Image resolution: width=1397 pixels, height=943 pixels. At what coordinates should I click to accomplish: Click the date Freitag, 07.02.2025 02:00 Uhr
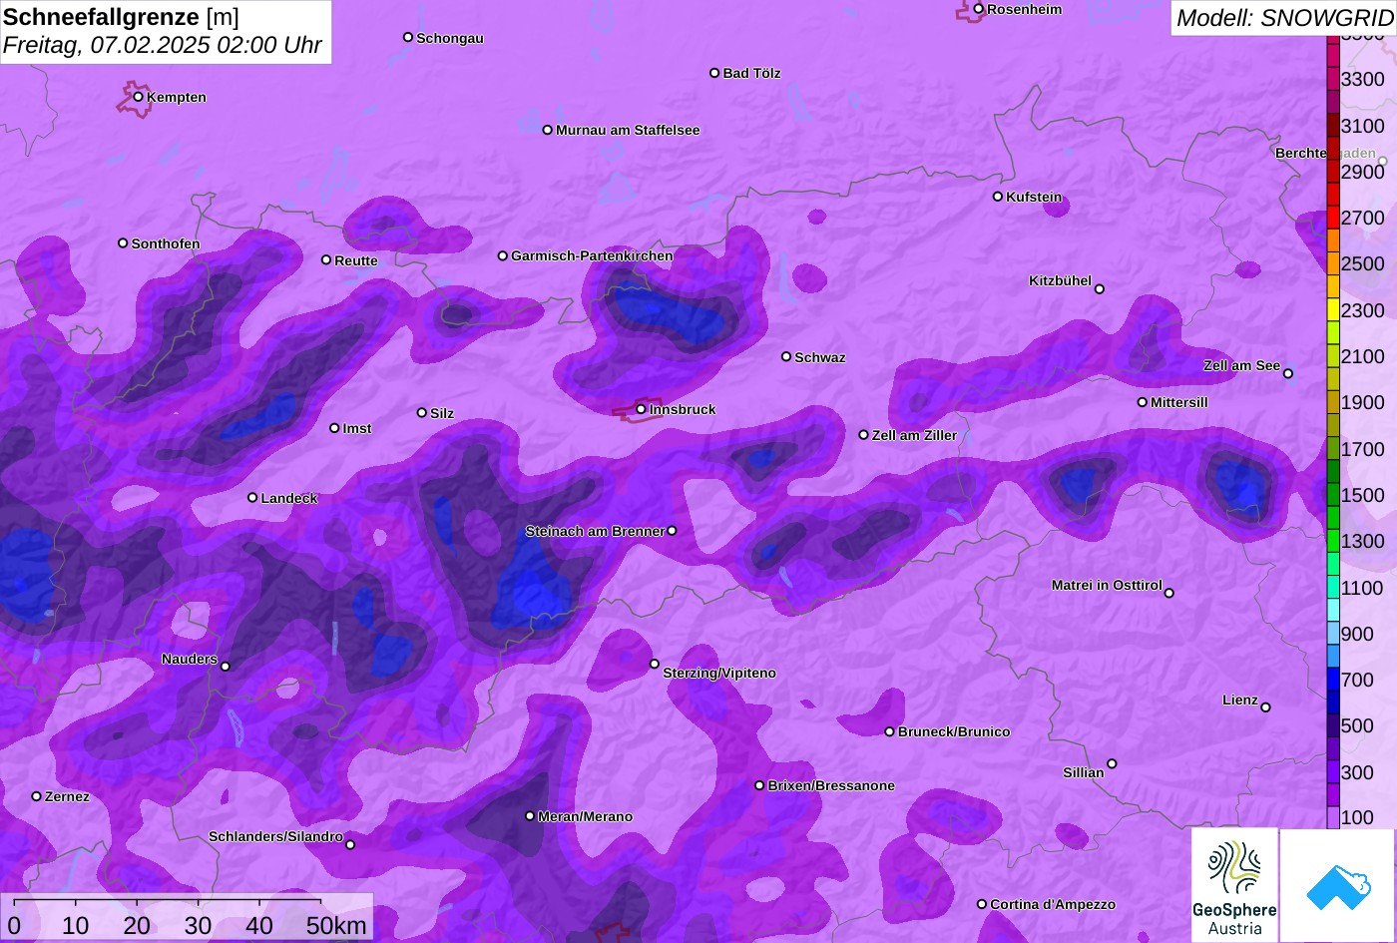(163, 46)
